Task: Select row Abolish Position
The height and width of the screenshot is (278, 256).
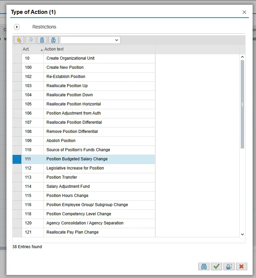Action: (84, 141)
